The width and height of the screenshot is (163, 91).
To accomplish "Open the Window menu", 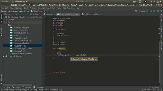I will click(71, 8).
